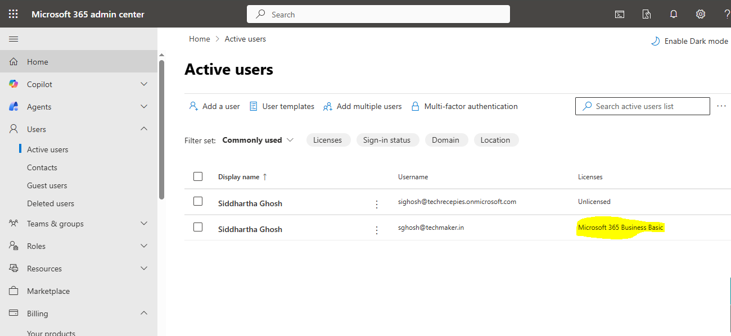Open settings gear in top bar

click(x=700, y=14)
